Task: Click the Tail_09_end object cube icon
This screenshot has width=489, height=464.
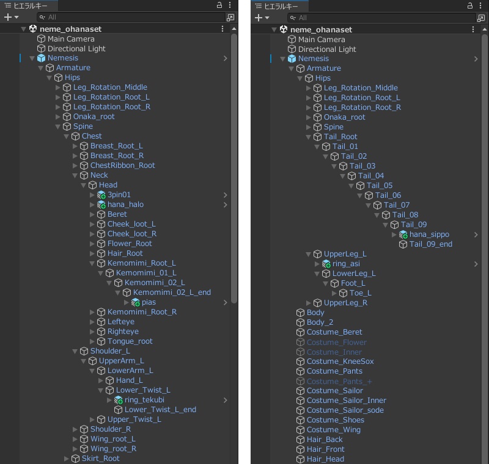Action: [x=403, y=244]
